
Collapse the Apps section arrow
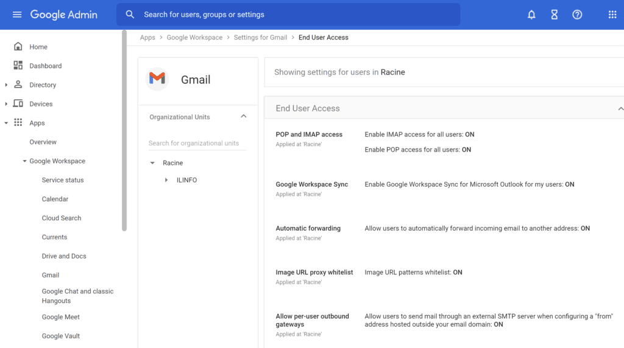click(x=6, y=123)
